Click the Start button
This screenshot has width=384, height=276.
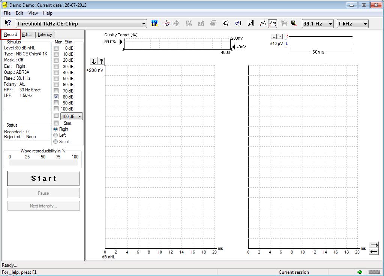coord(43,179)
